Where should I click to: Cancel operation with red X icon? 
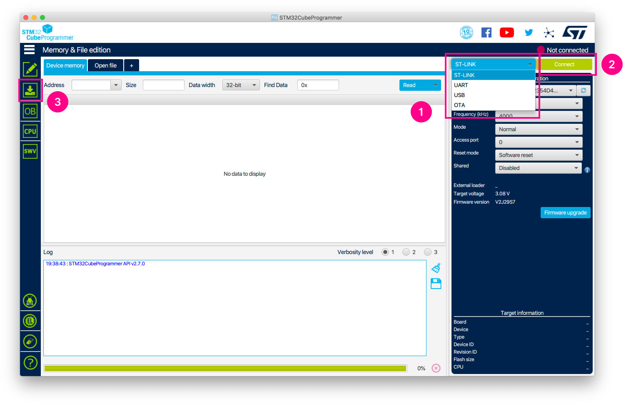click(x=436, y=368)
